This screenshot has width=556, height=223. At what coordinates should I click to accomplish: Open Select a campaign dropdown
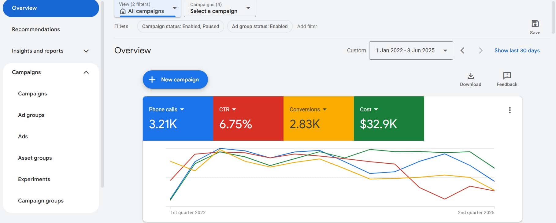(x=220, y=8)
